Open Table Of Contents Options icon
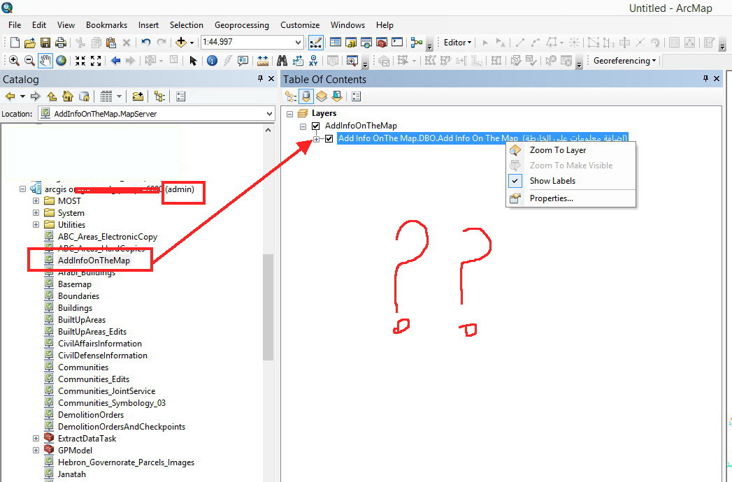 pyautogui.click(x=356, y=96)
